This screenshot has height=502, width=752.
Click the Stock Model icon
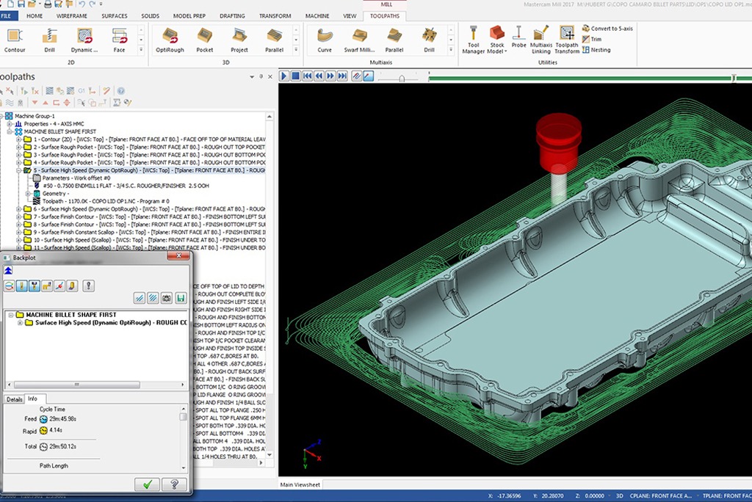tap(497, 34)
